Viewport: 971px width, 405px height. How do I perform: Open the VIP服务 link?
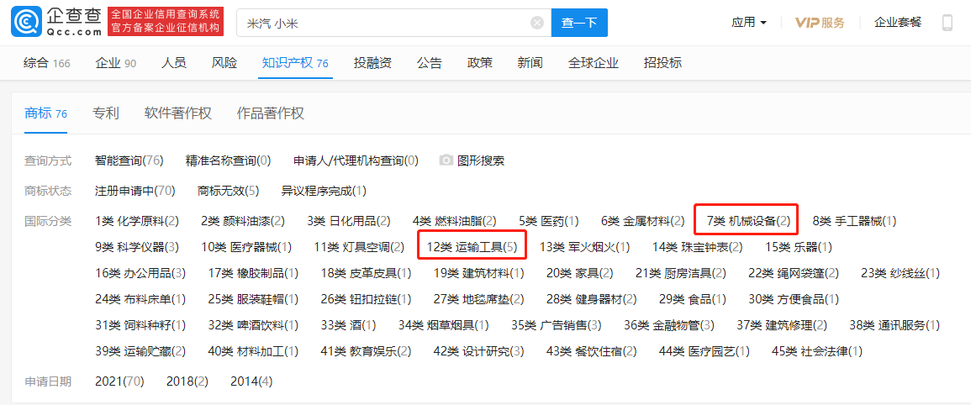tap(820, 23)
